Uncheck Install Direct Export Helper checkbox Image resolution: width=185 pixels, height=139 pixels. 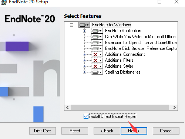tap(86, 116)
